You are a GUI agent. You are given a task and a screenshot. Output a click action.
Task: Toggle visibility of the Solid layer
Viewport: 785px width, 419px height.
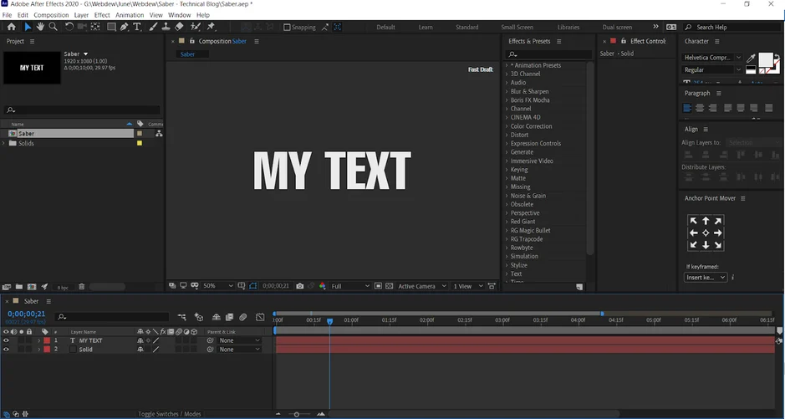[6, 350]
